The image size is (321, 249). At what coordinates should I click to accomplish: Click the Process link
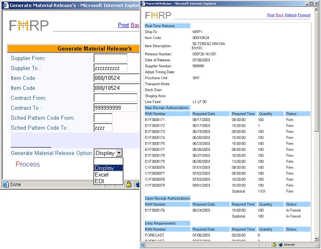[x=28, y=164]
